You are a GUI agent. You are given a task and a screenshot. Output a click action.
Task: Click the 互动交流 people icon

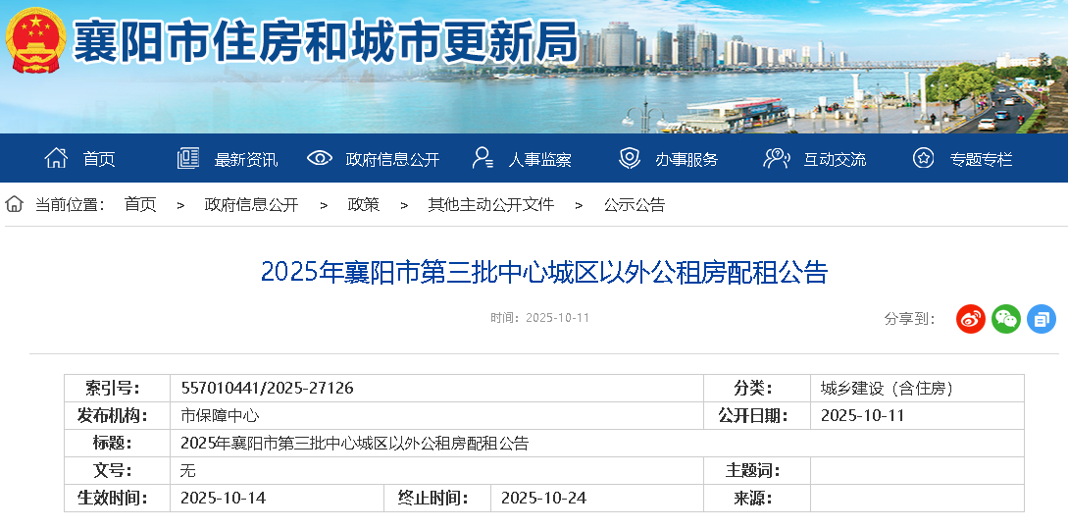pyautogui.click(x=777, y=158)
